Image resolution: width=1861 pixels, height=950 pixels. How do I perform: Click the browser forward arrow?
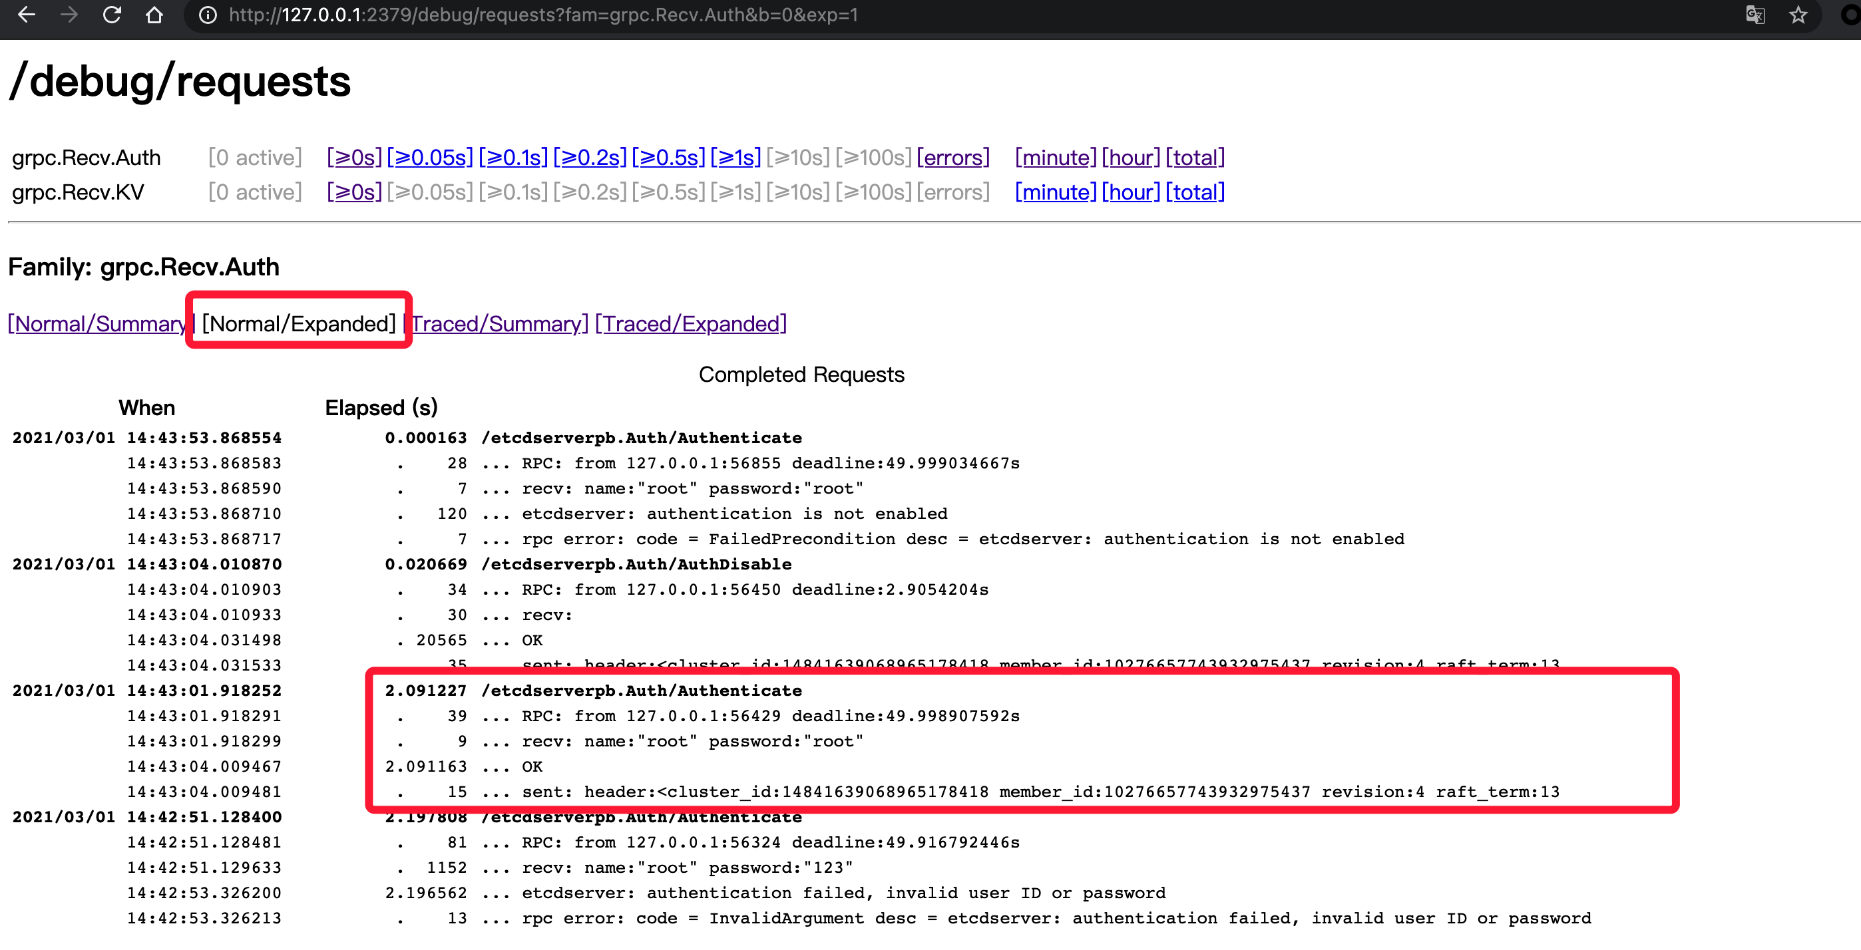click(x=69, y=15)
